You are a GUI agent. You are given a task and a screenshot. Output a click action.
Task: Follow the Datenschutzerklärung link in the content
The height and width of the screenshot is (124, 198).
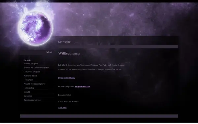click(67, 78)
